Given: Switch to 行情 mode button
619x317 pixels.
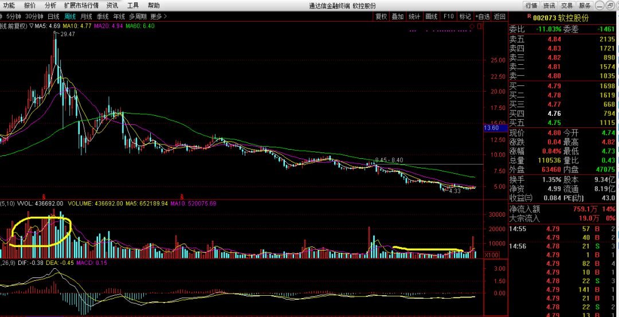Looking at the screenshot, I should click(531, 6).
